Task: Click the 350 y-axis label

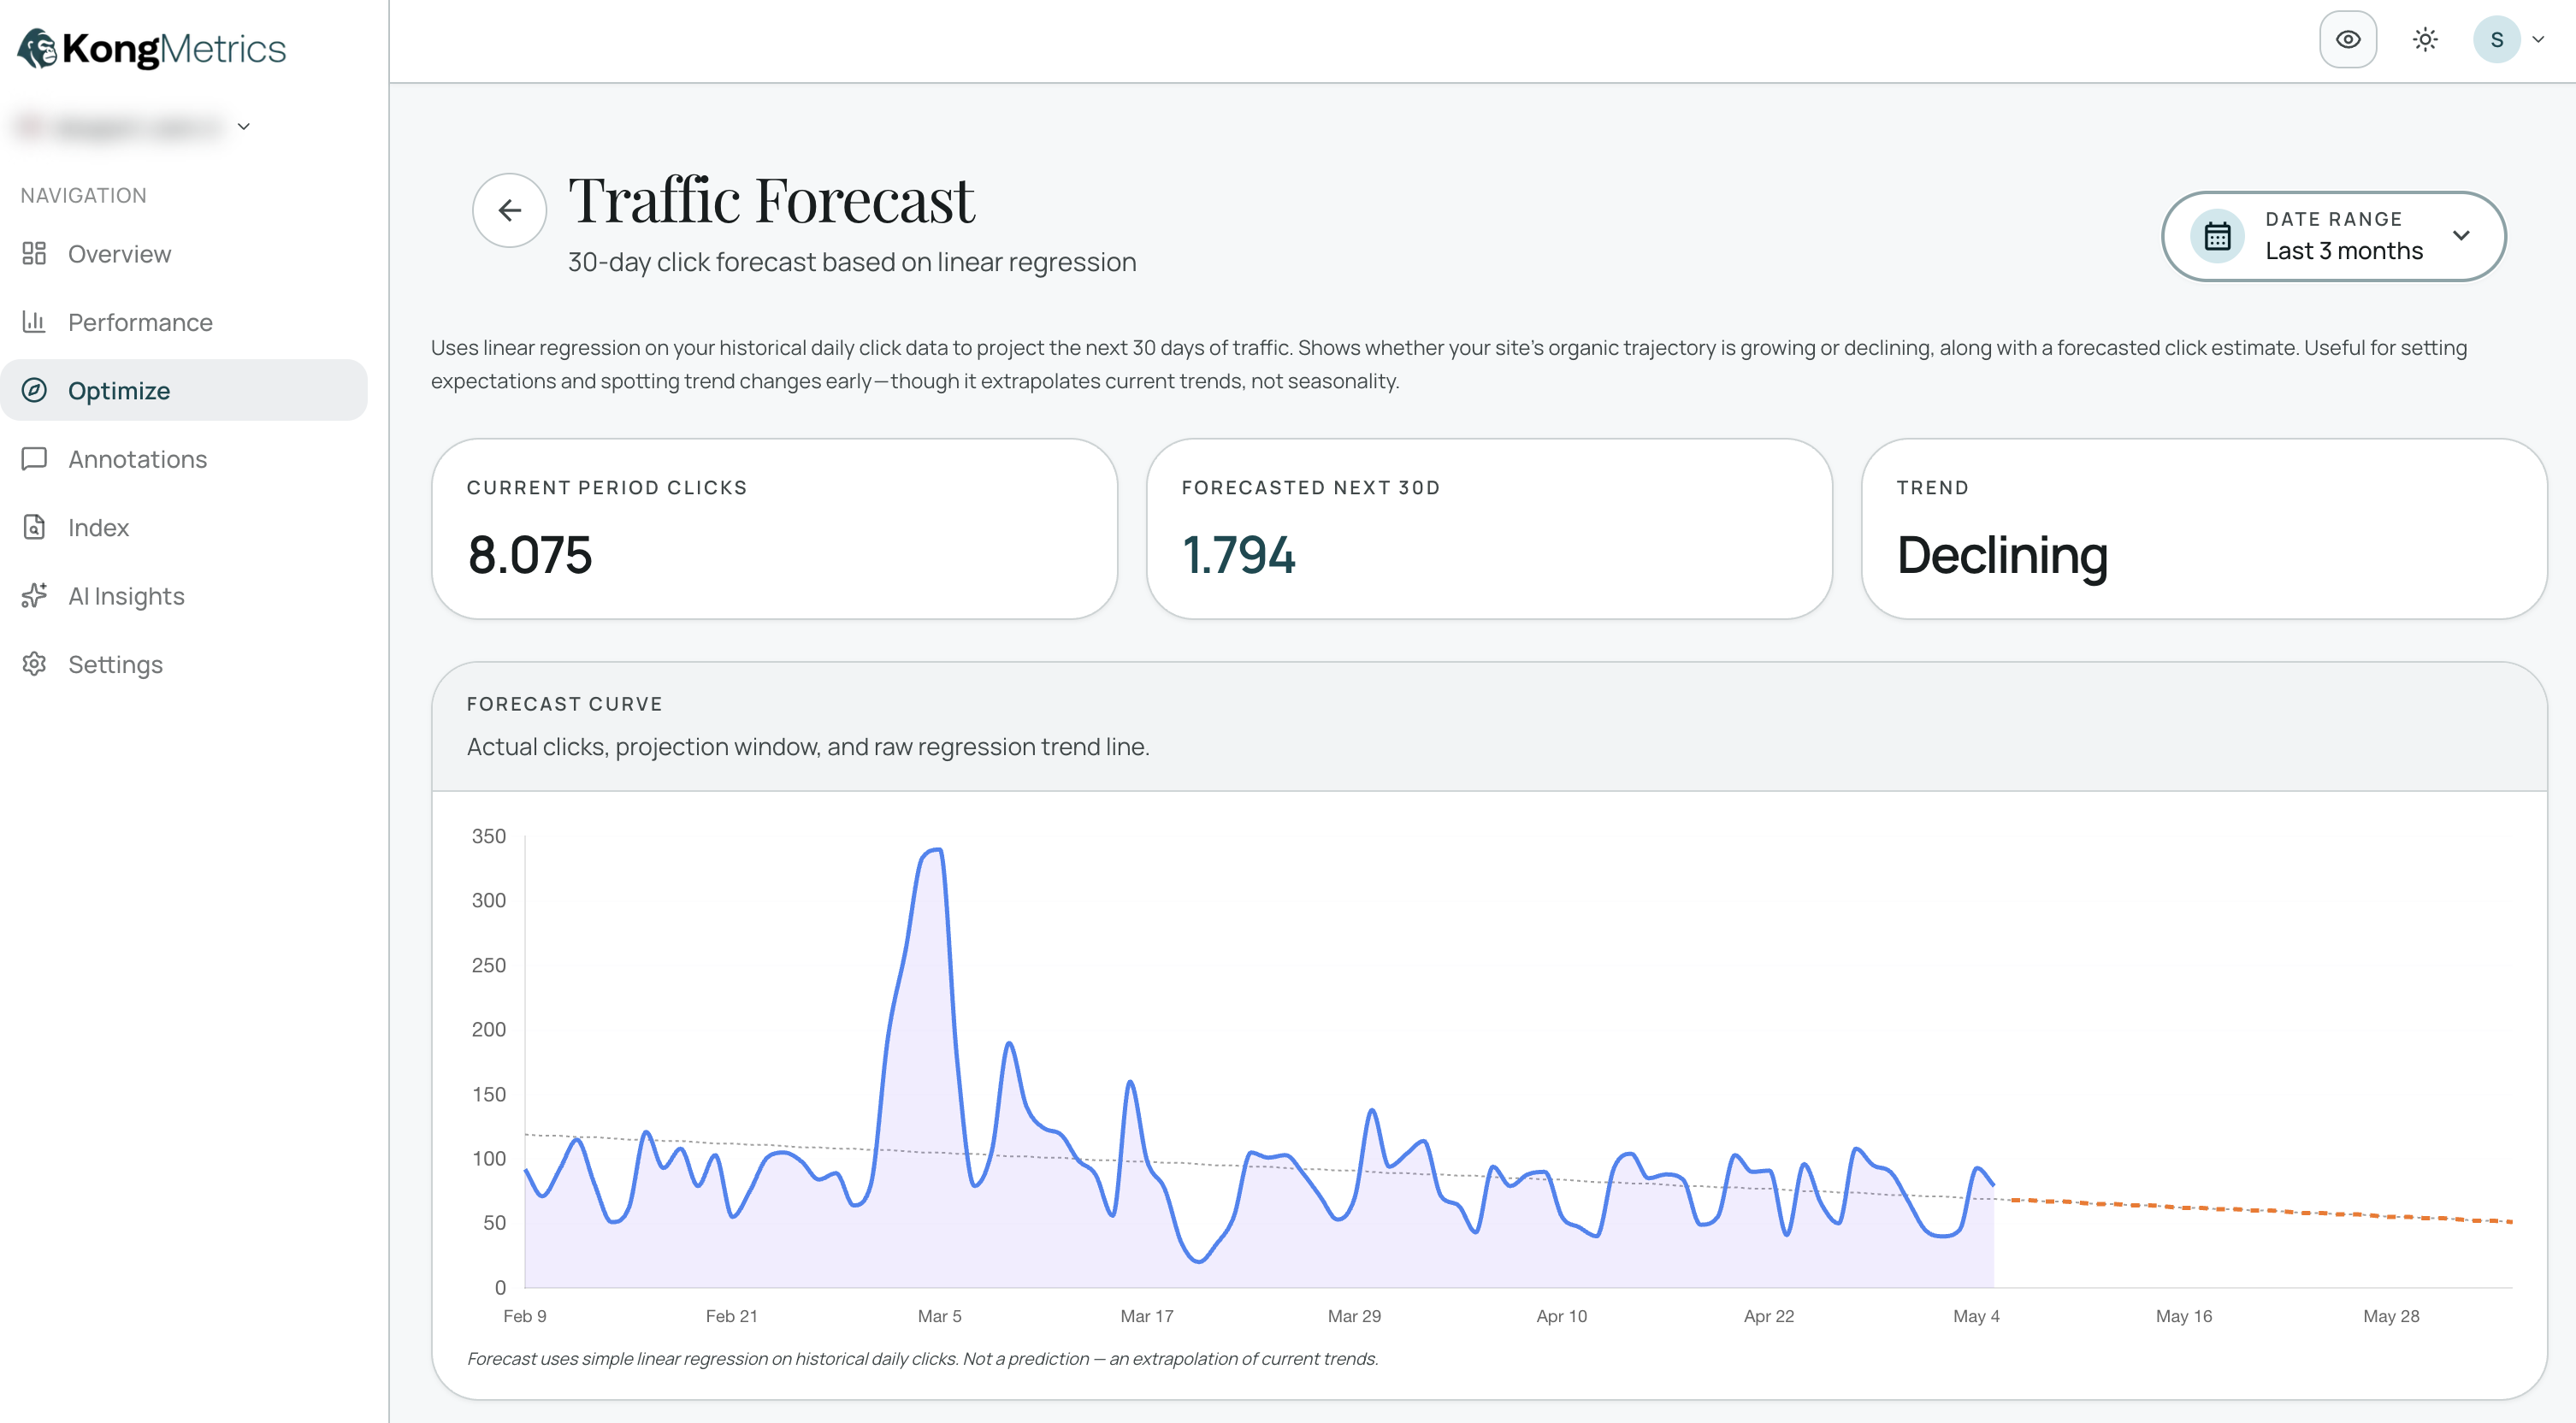Action: coord(489,836)
